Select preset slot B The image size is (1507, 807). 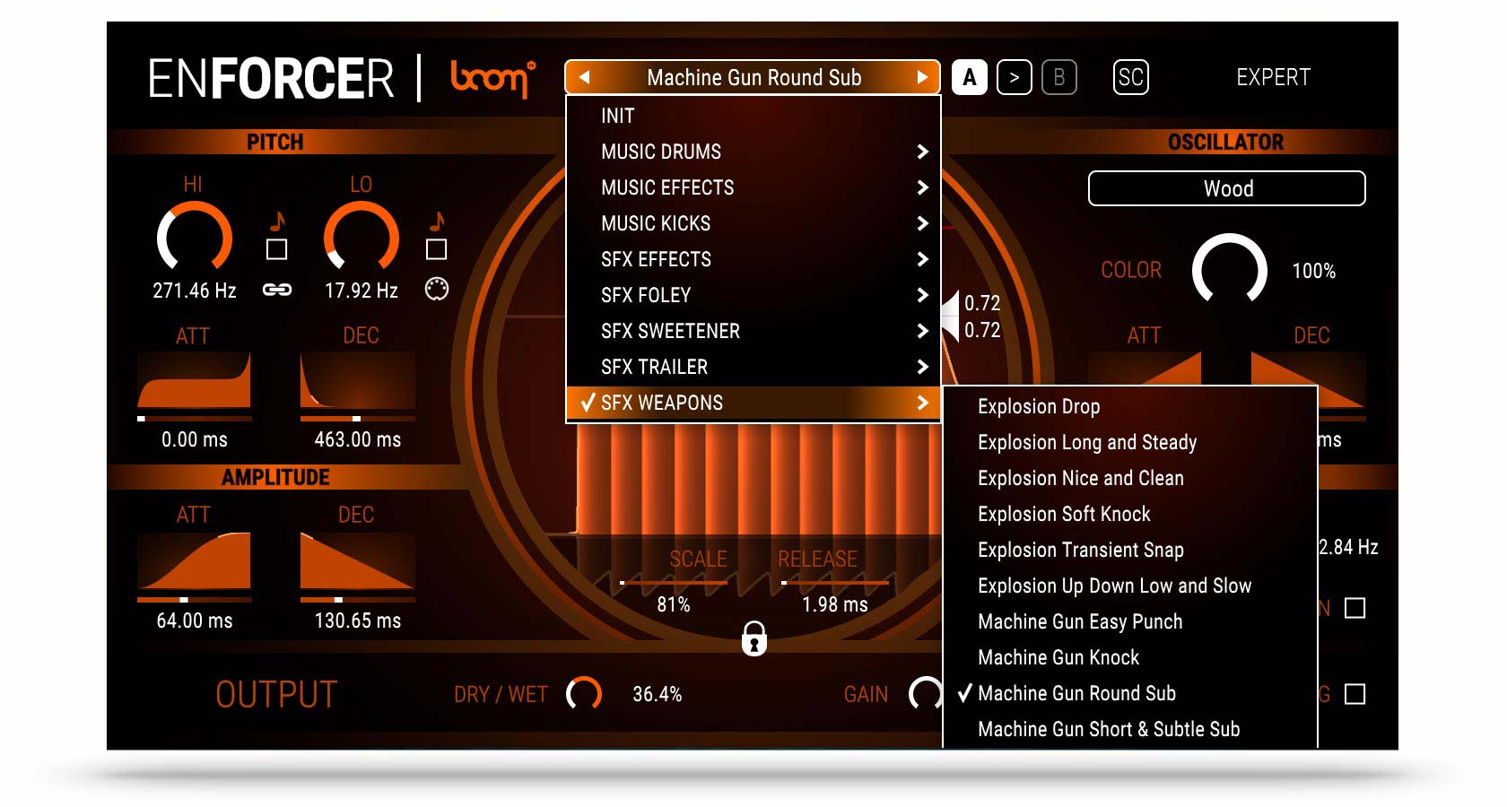pyautogui.click(x=1058, y=78)
